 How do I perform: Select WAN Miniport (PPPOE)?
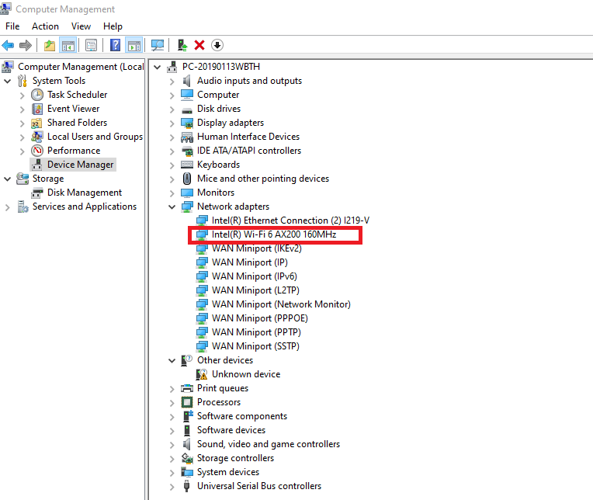pyautogui.click(x=259, y=318)
